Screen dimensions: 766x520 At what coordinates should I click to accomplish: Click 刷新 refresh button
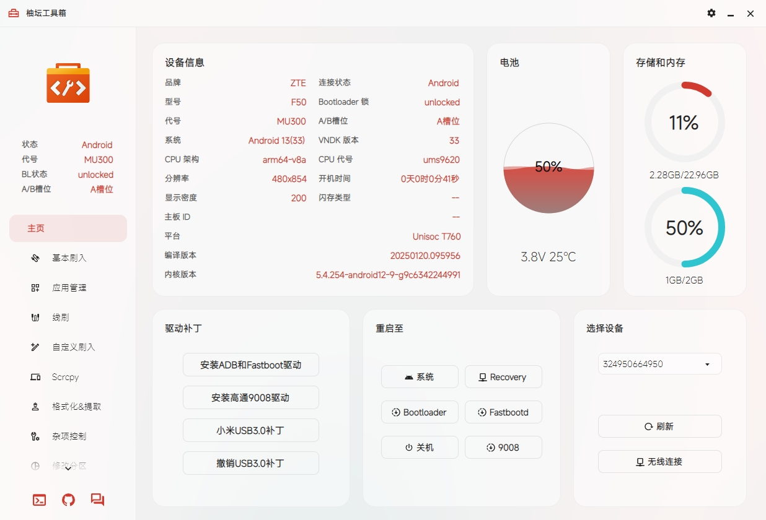[x=659, y=426]
